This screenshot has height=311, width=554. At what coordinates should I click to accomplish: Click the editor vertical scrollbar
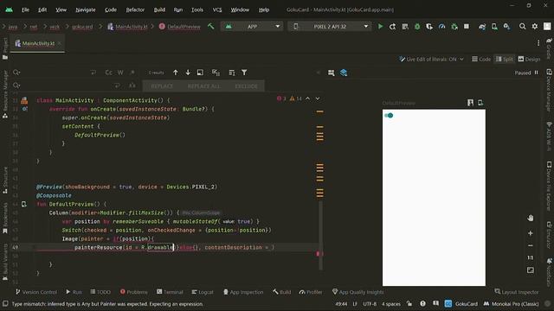click(x=320, y=235)
